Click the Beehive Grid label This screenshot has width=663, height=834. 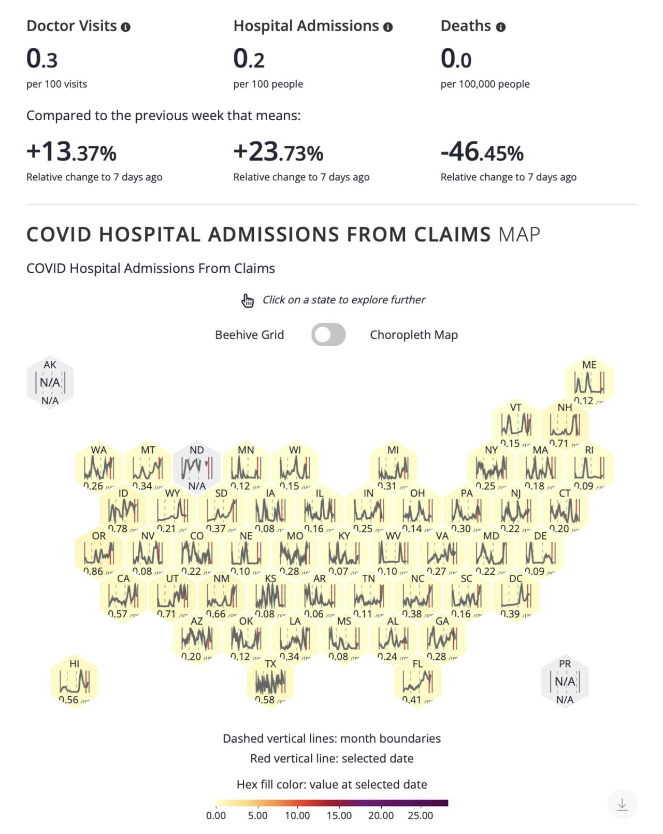(249, 334)
